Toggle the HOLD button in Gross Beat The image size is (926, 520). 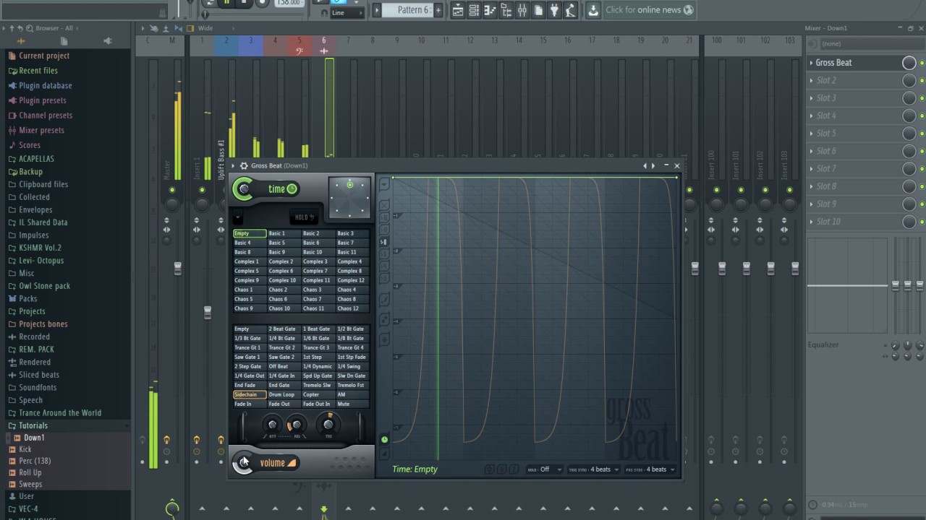pos(302,217)
